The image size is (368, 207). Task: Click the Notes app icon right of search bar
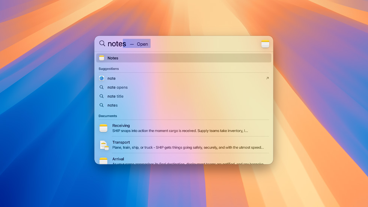pos(265,44)
